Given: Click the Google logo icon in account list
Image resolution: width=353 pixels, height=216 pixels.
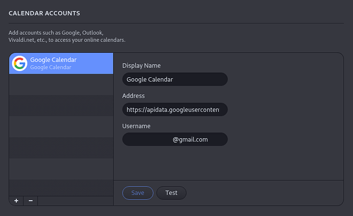Looking at the screenshot, I should point(19,63).
